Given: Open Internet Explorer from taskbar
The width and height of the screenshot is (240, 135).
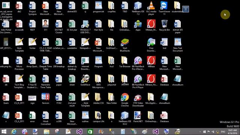Looking at the screenshot, I should tap(14, 132).
